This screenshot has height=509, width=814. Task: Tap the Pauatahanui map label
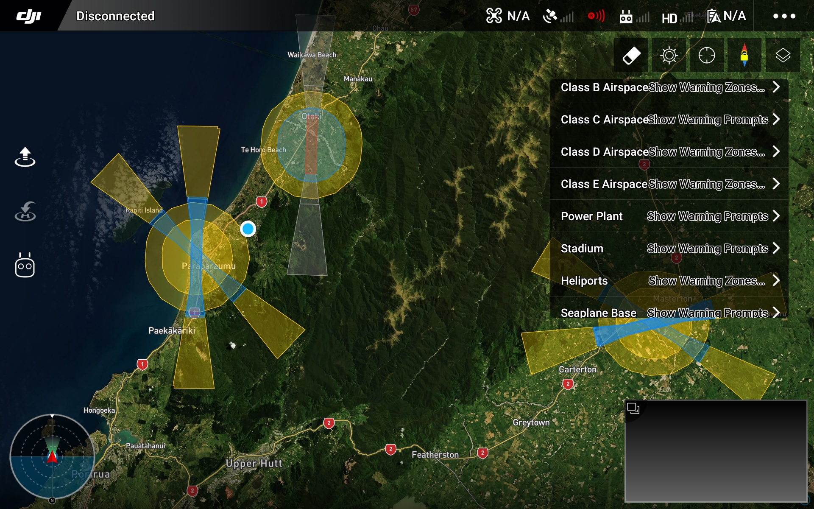[x=145, y=446]
